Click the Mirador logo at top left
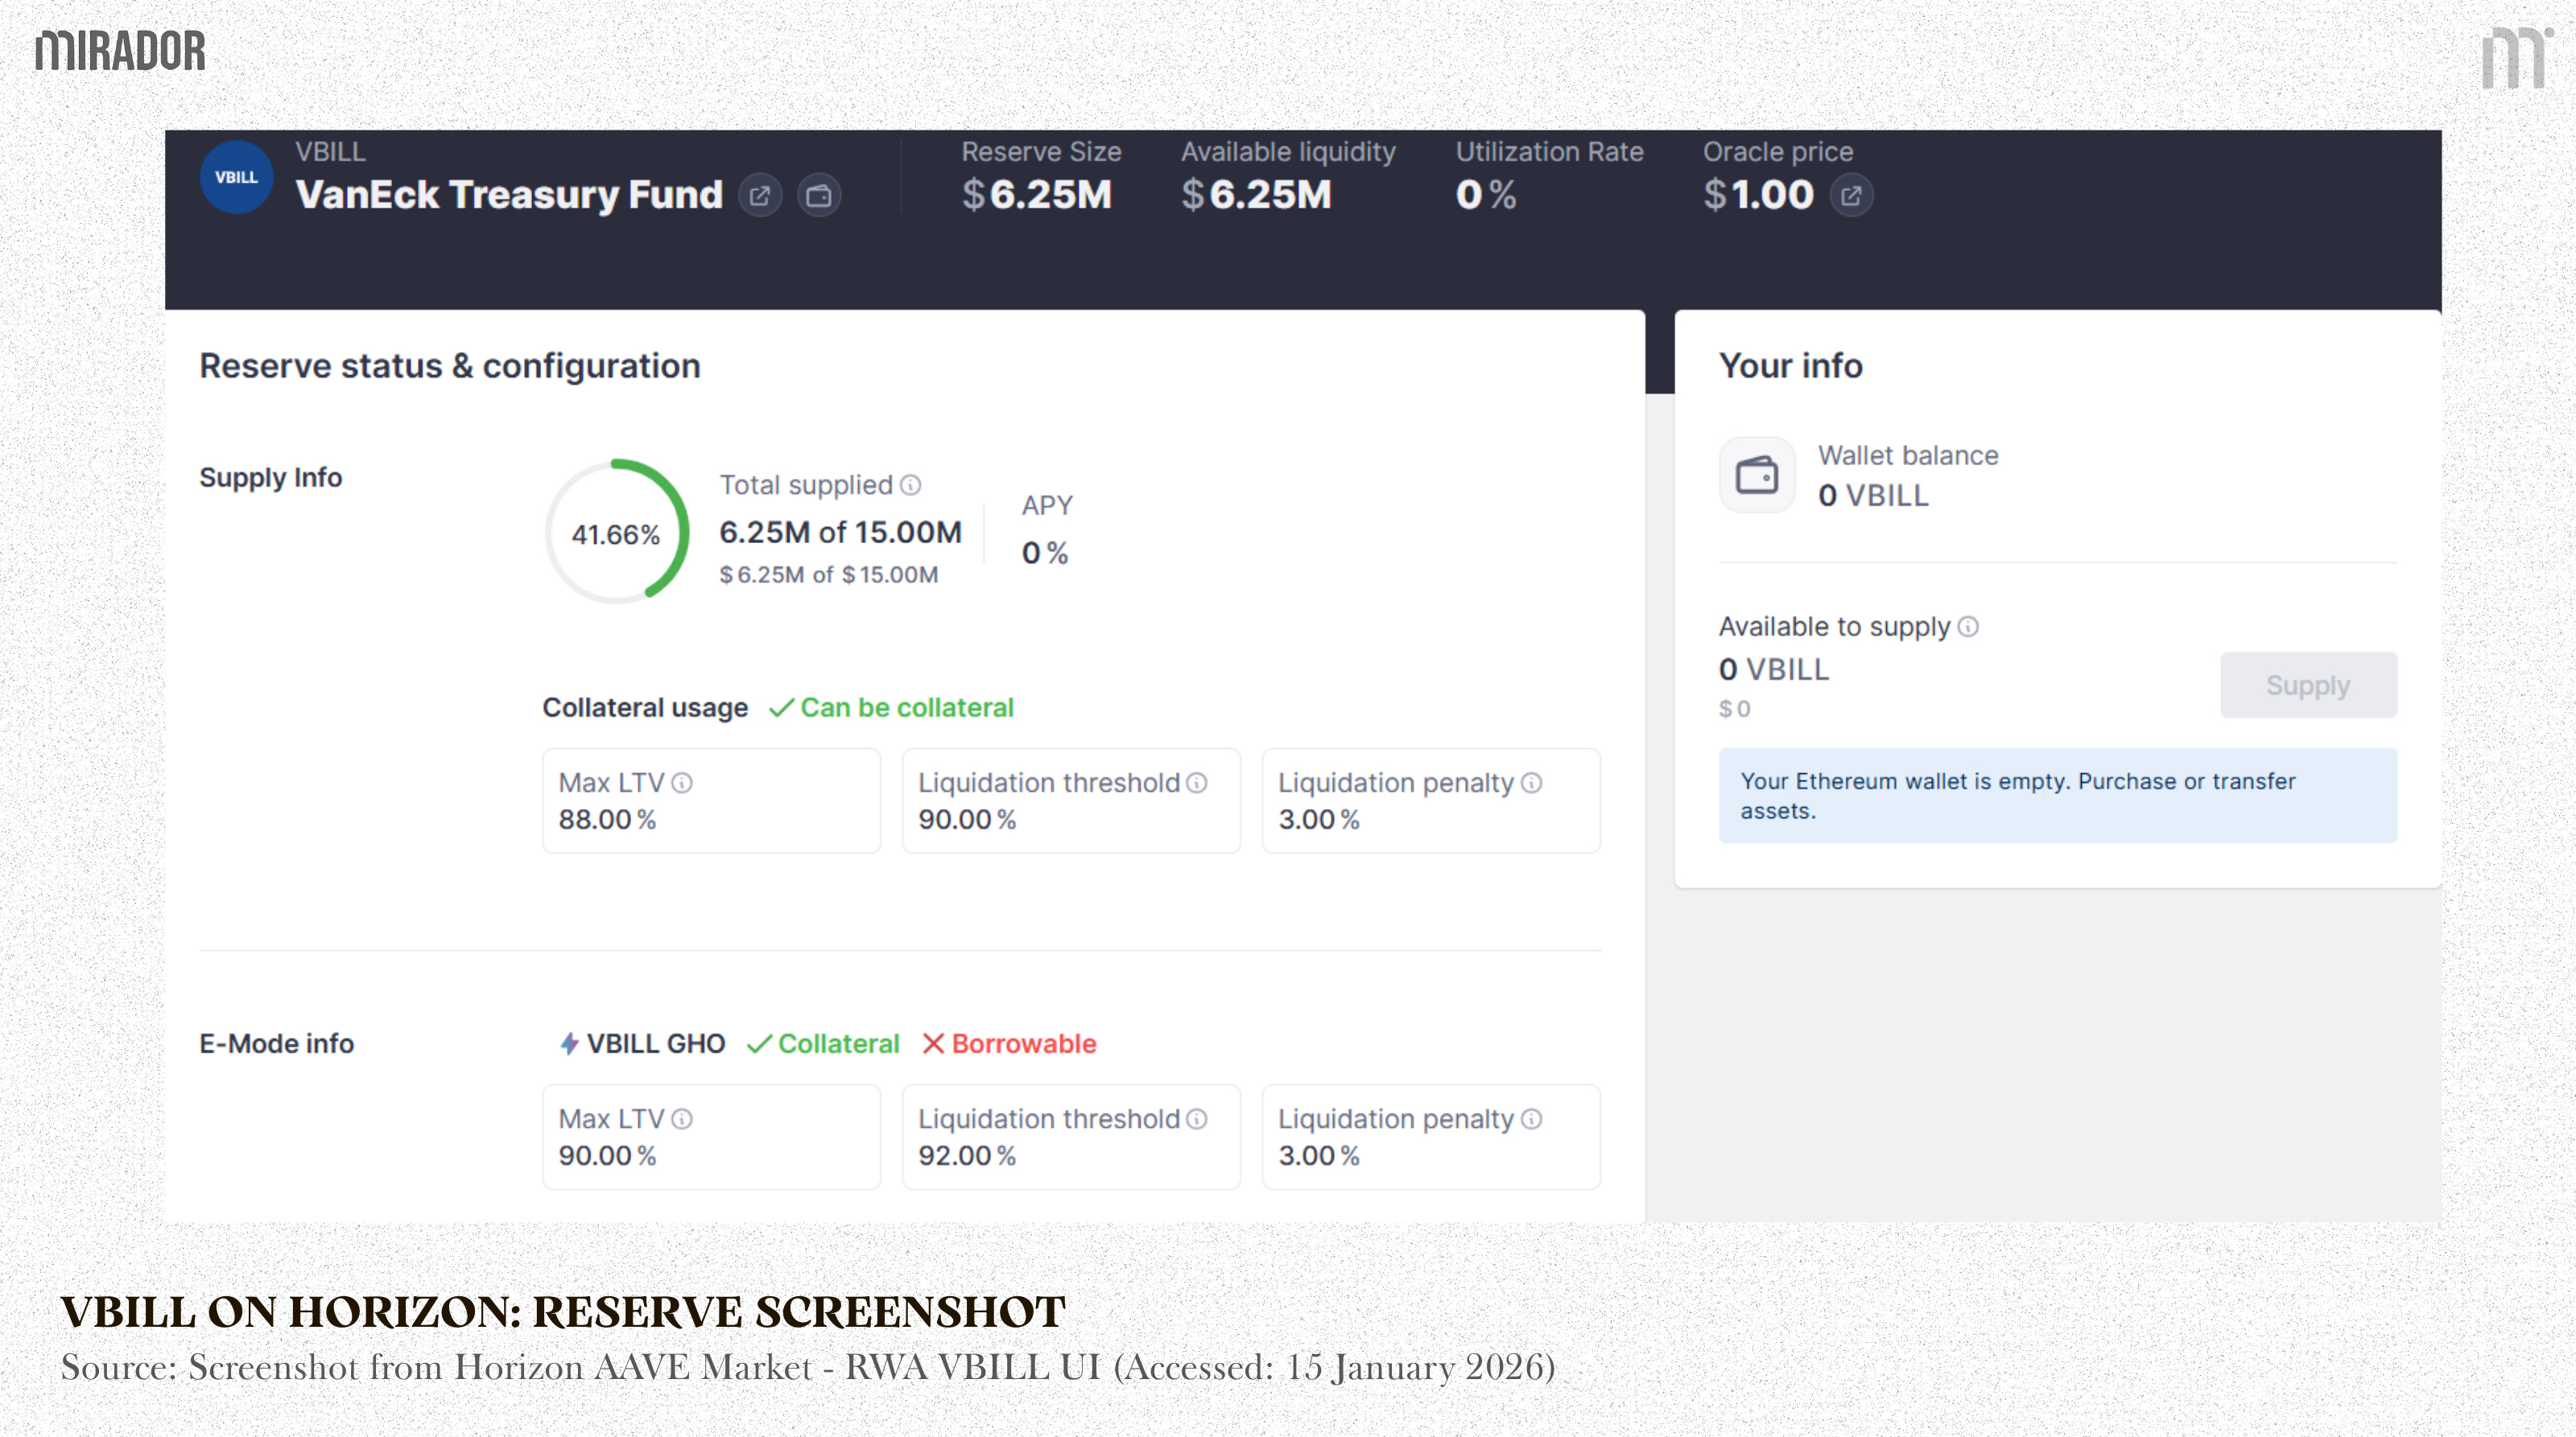This screenshot has width=2576, height=1437. (x=120, y=50)
